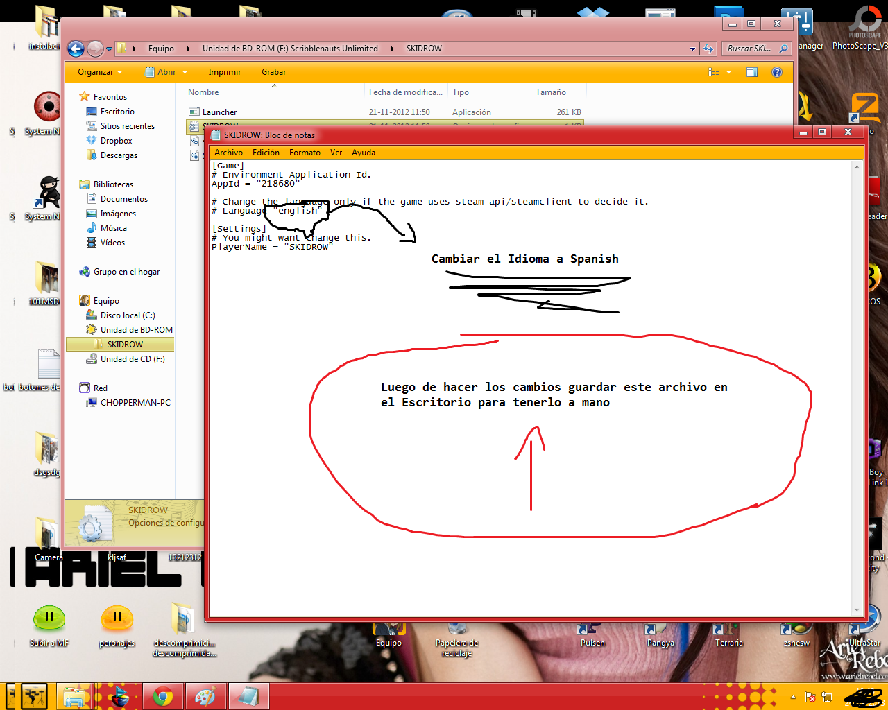Select the Terraria desktop shortcut

(728, 635)
